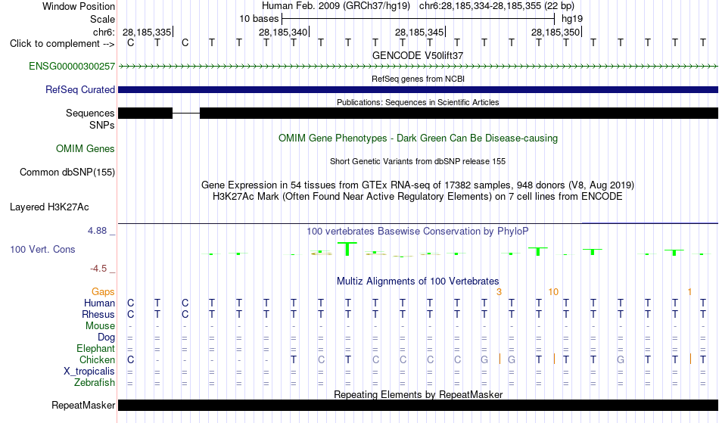This screenshot has height=423, width=719.
Task: Click the 'hg19' label beside the scale bar
Action: [x=572, y=19]
